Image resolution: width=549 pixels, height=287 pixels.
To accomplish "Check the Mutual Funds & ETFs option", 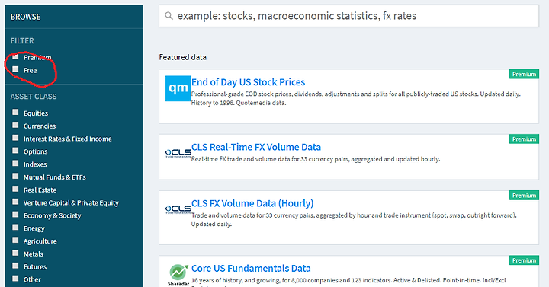I will [x=15, y=176].
